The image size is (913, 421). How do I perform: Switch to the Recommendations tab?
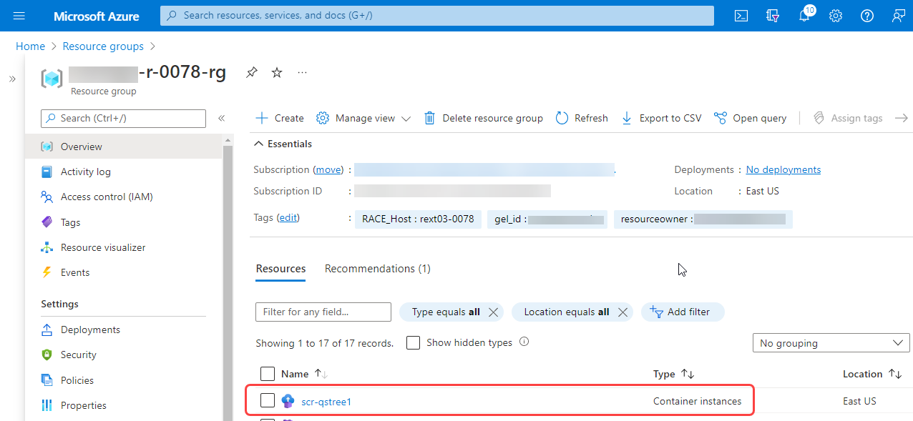pyautogui.click(x=377, y=269)
